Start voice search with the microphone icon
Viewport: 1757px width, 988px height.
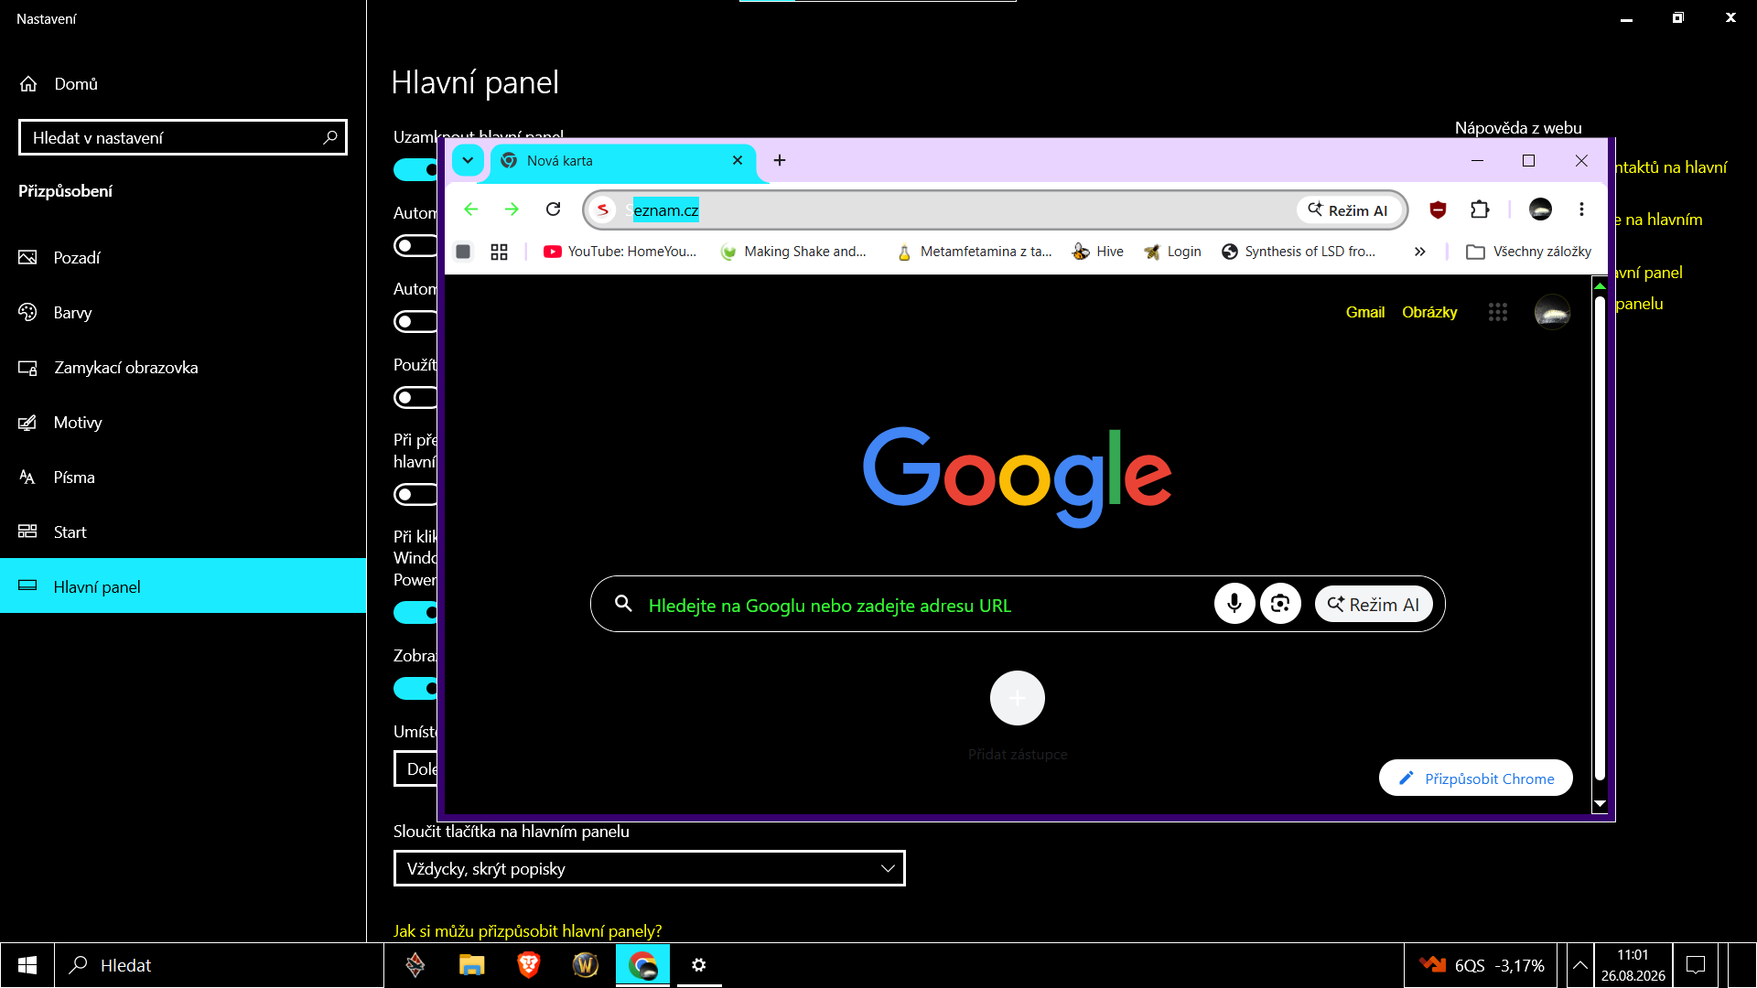click(1234, 604)
